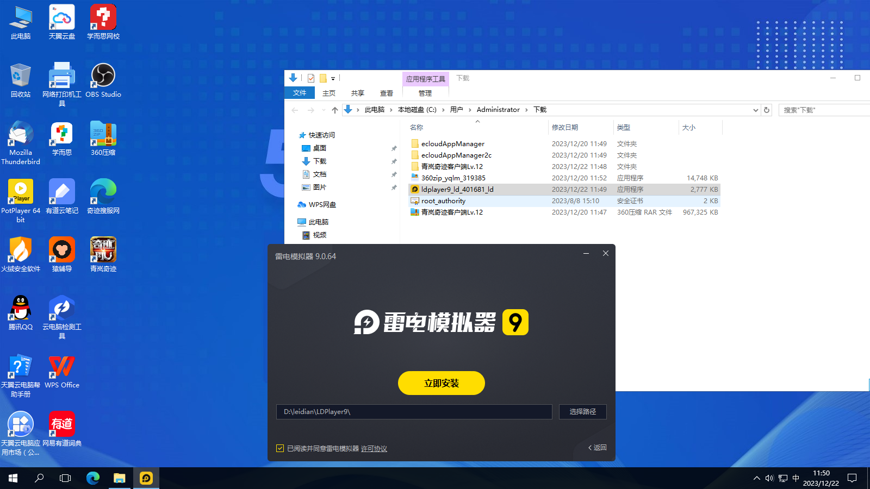Open the 许可协议 license link
This screenshot has width=870, height=489.
coord(374,449)
